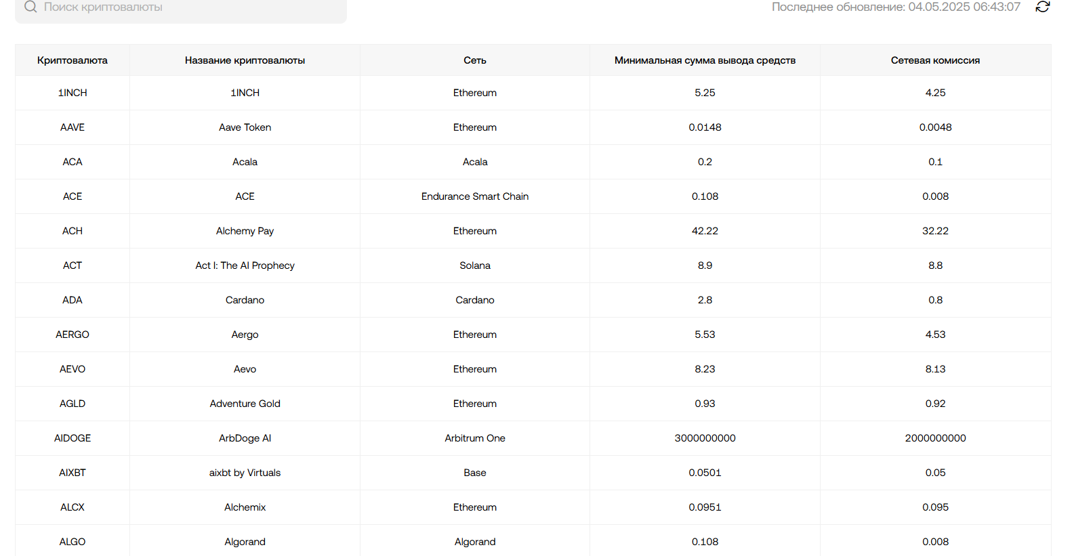Select the AGLD ticker cell

[x=73, y=404]
